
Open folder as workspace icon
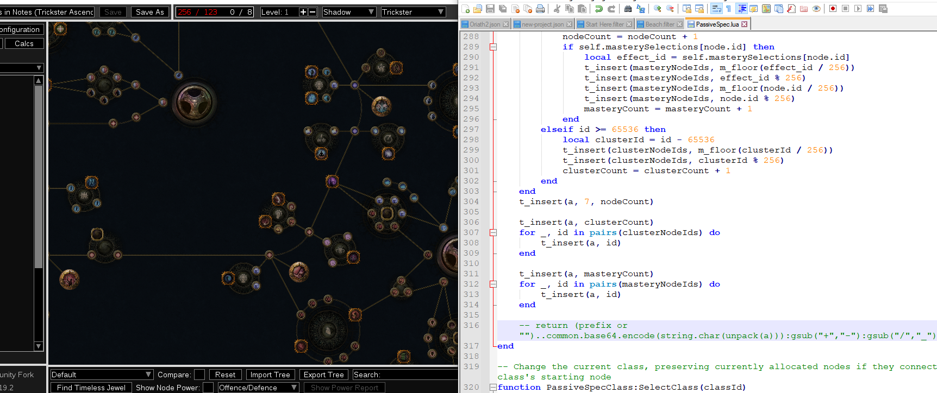pyautogui.click(x=803, y=9)
